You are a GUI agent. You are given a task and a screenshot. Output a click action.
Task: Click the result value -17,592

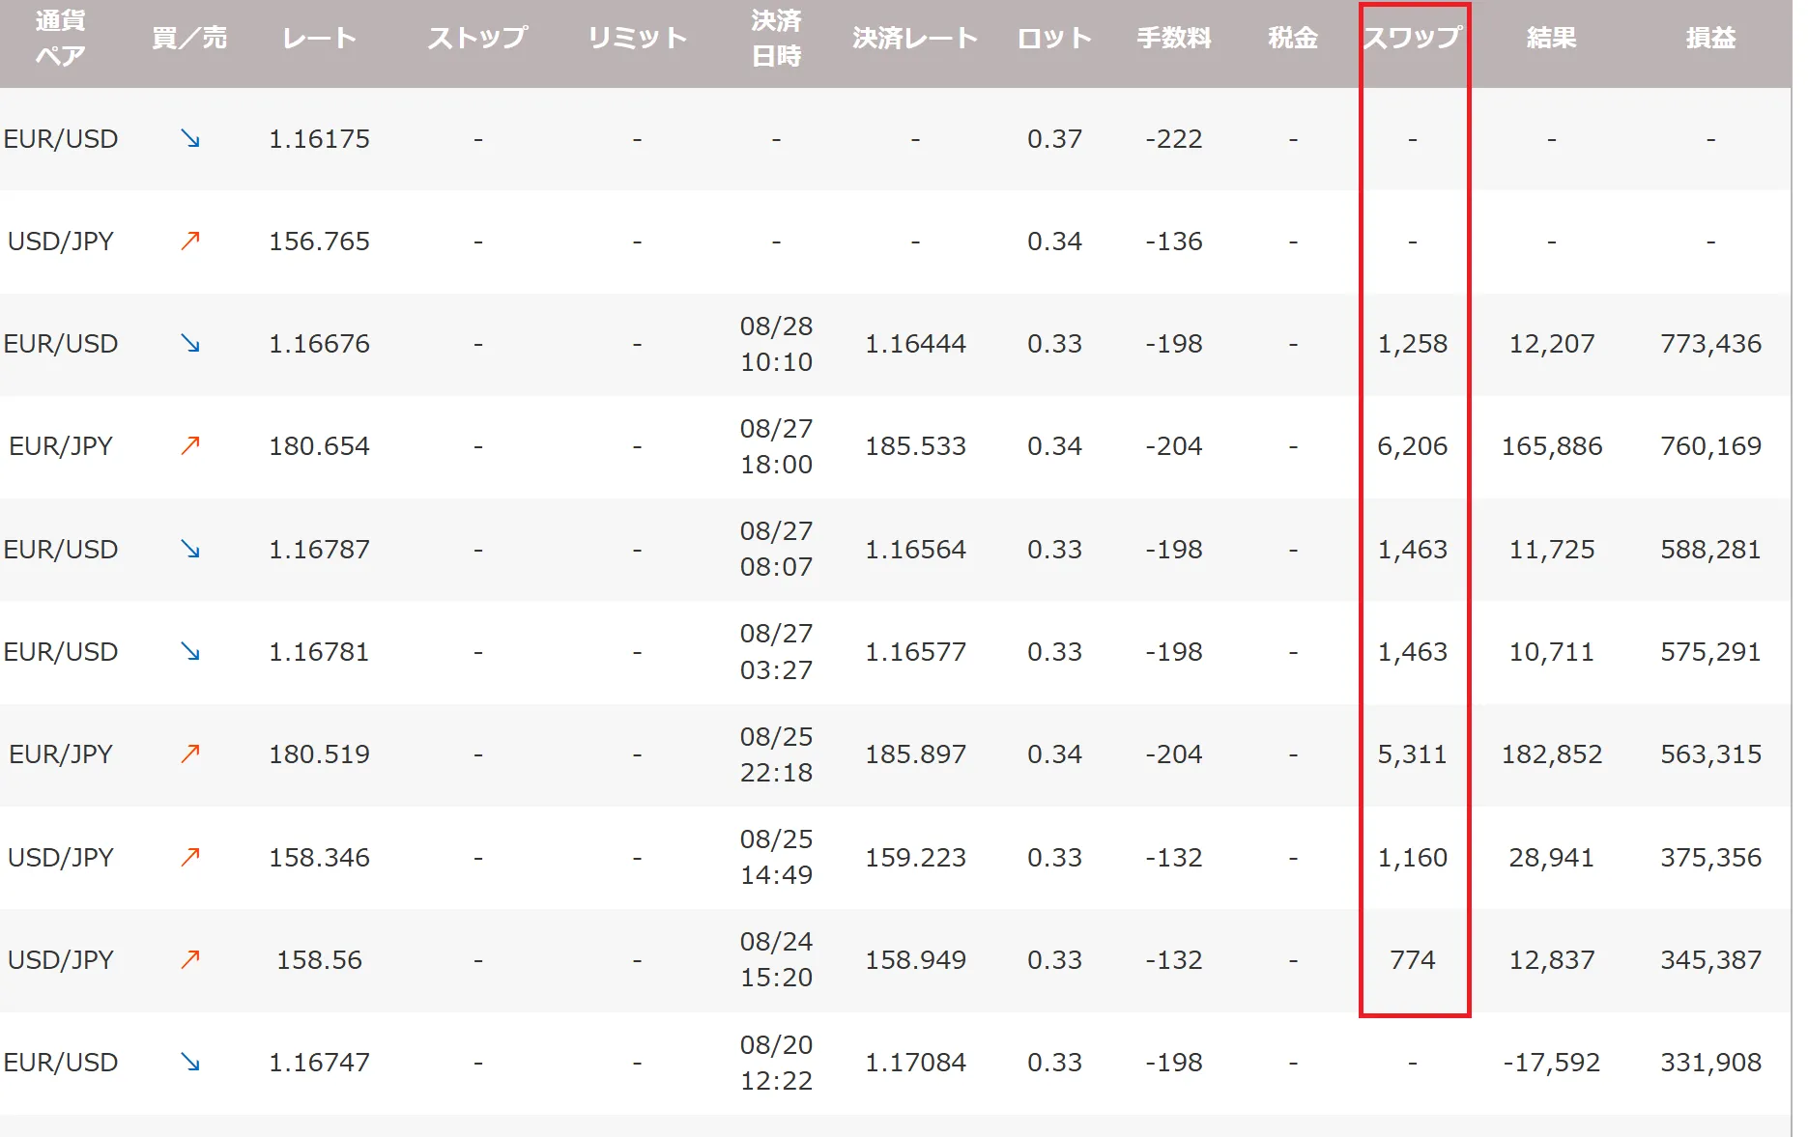point(1551,1063)
